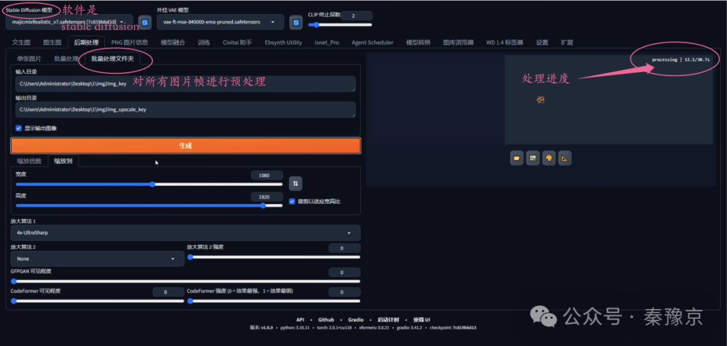Open the 模型融合 tab
This screenshot has width=727, height=346.
tap(173, 42)
